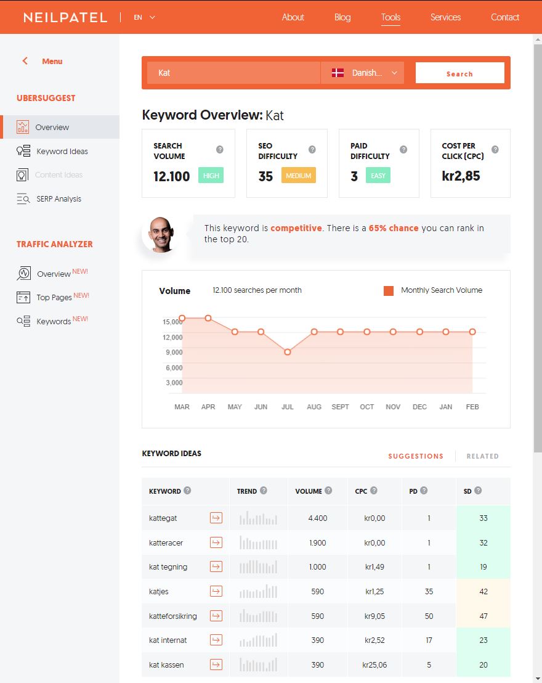Open the Contact menu item
The height and width of the screenshot is (683, 542).
click(x=505, y=17)
